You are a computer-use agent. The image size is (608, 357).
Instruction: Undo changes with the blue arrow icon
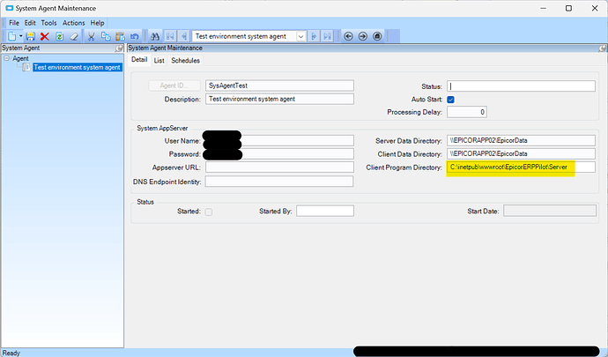(135, 36)
